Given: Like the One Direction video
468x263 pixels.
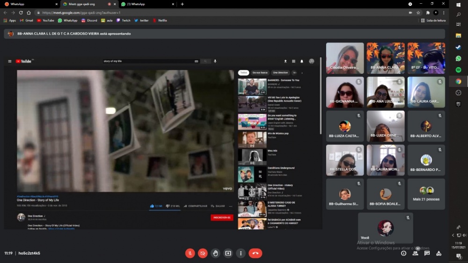Looking at the screenshot, I should (156, 206).
